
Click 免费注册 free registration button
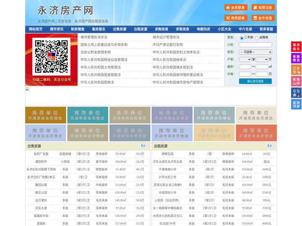[x=263, y=8]
